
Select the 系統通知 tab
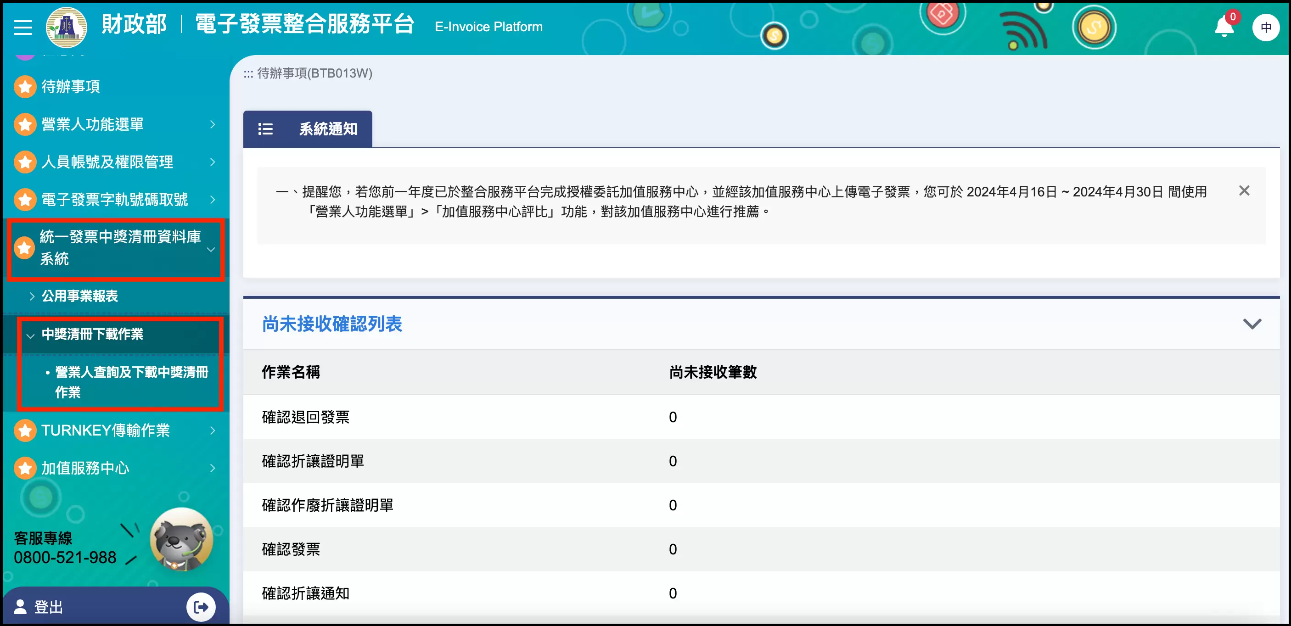click(307, 129)
